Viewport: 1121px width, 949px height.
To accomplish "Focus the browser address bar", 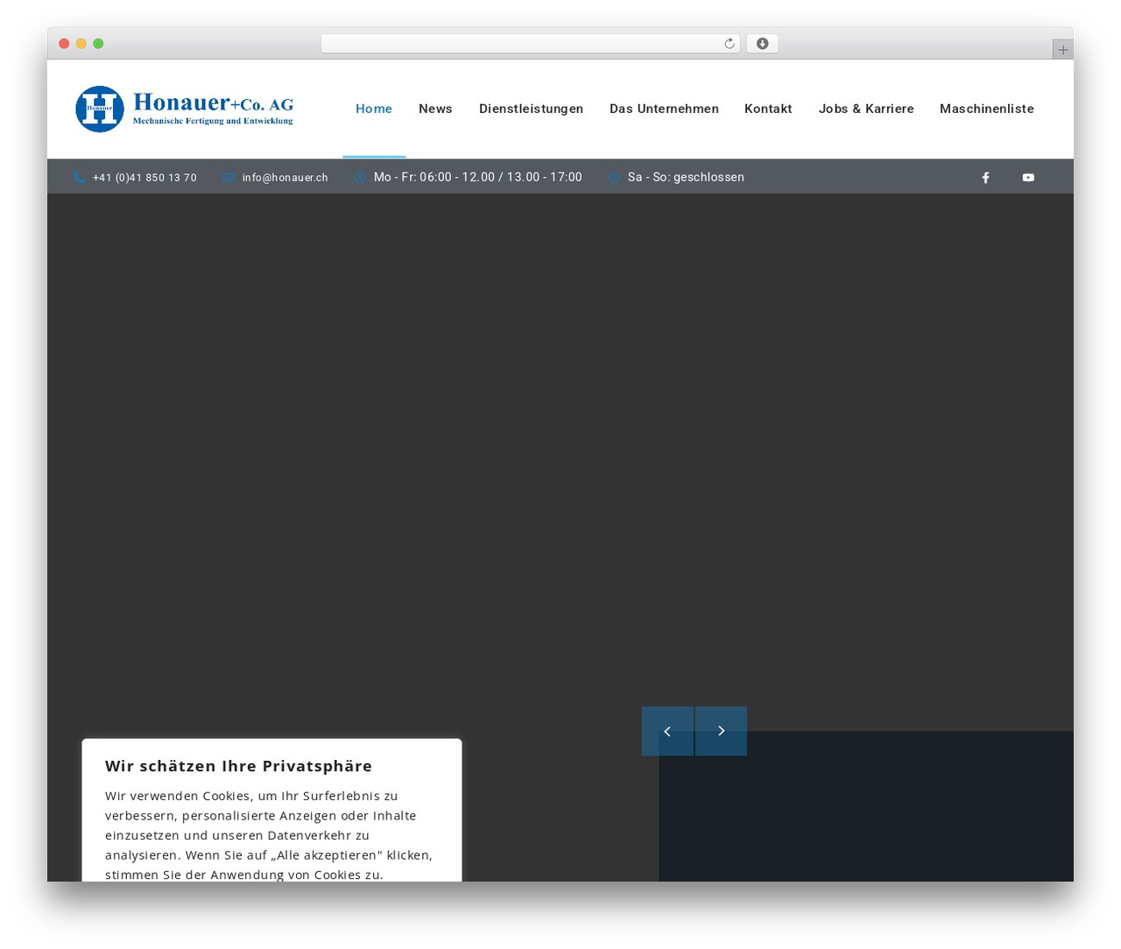I will tap(530, 44).
